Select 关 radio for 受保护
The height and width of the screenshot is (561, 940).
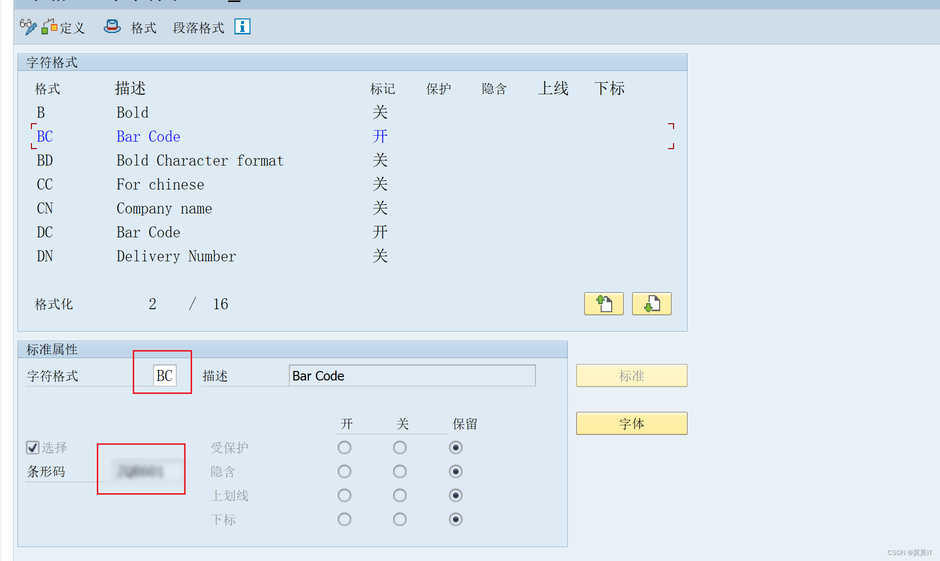point(400,447)
